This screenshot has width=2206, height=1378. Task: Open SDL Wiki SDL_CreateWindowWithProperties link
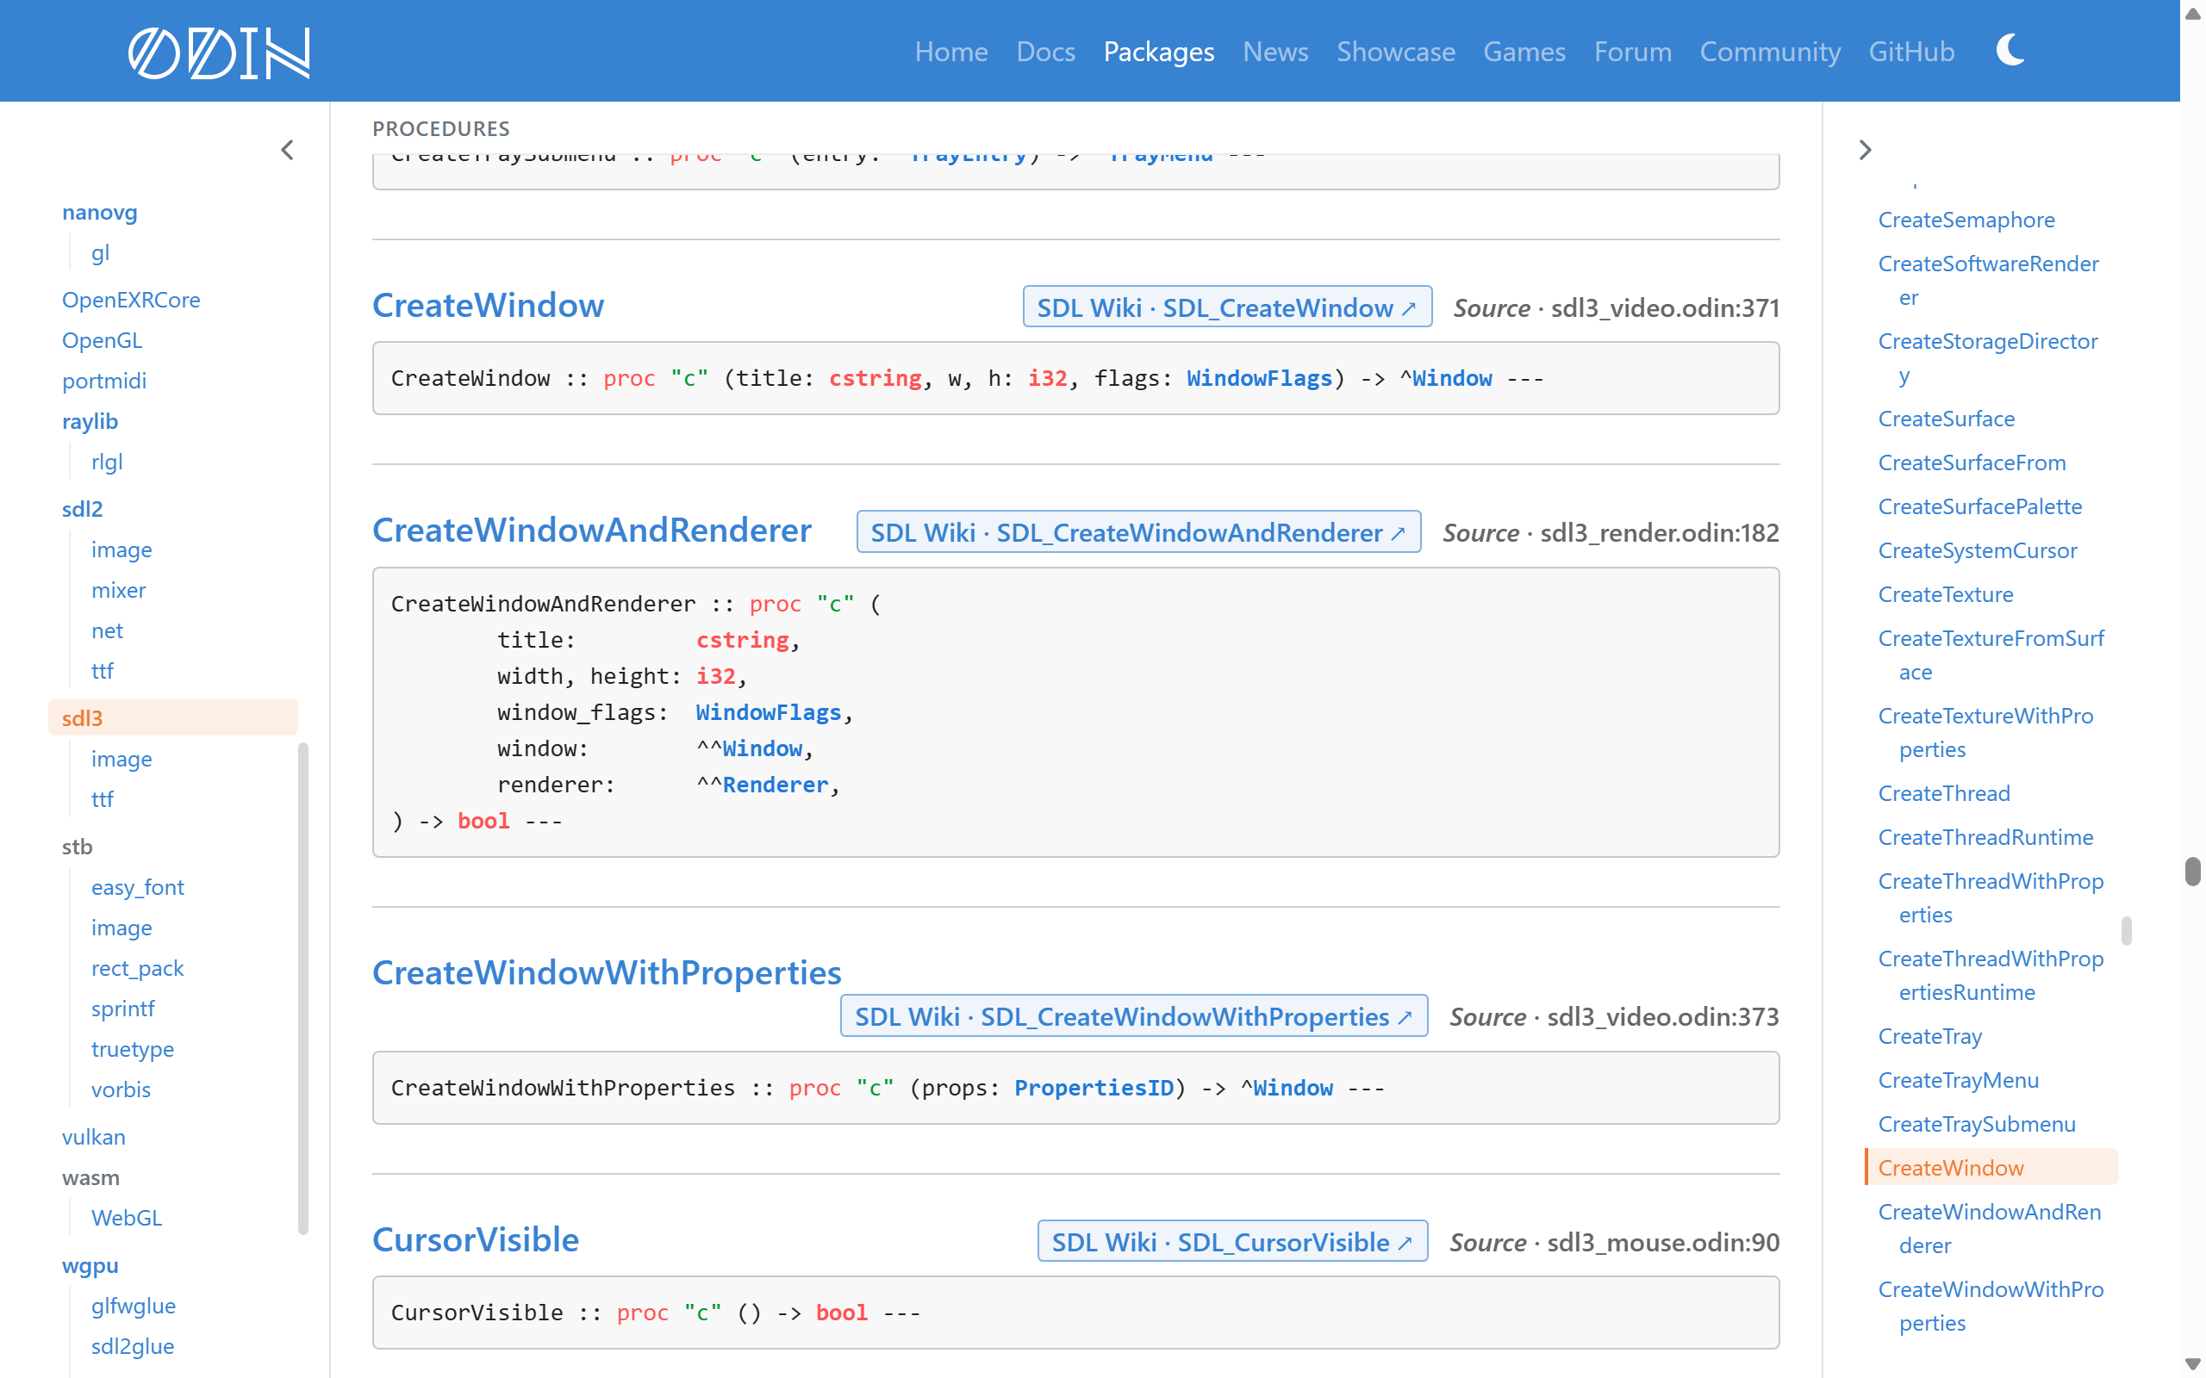[x=1134, y=1016]
